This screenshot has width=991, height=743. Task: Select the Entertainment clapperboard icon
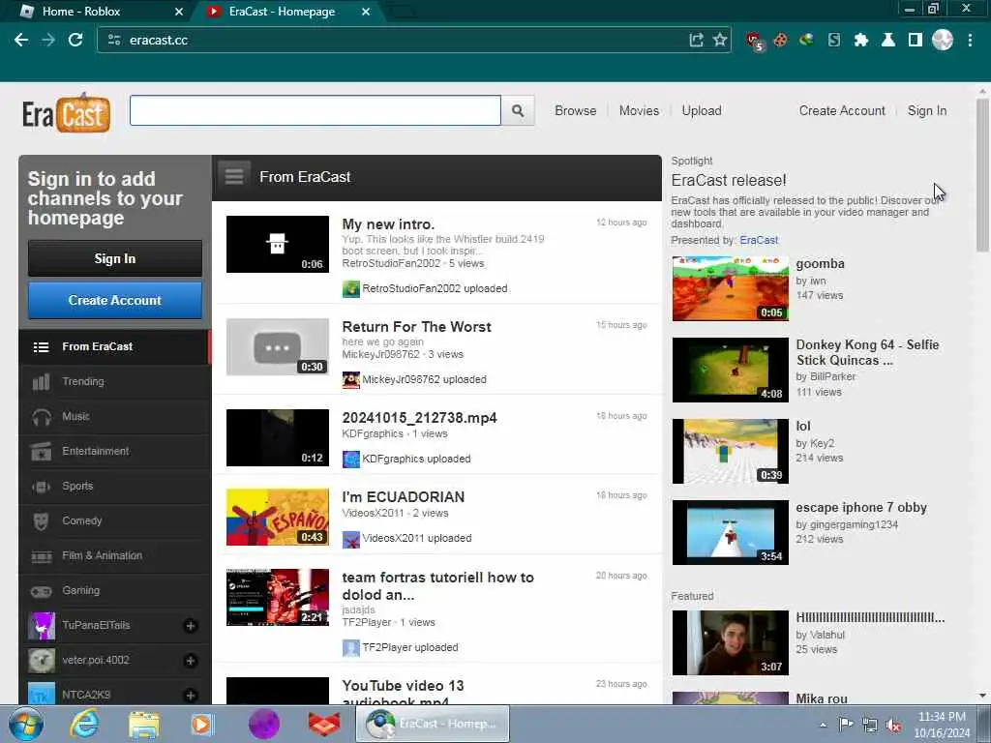tap(41, 451)
